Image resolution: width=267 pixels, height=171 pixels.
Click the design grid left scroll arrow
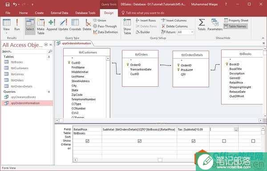coord(75,160)
